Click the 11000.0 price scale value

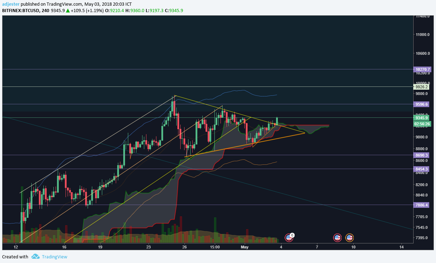click(422, 35)
